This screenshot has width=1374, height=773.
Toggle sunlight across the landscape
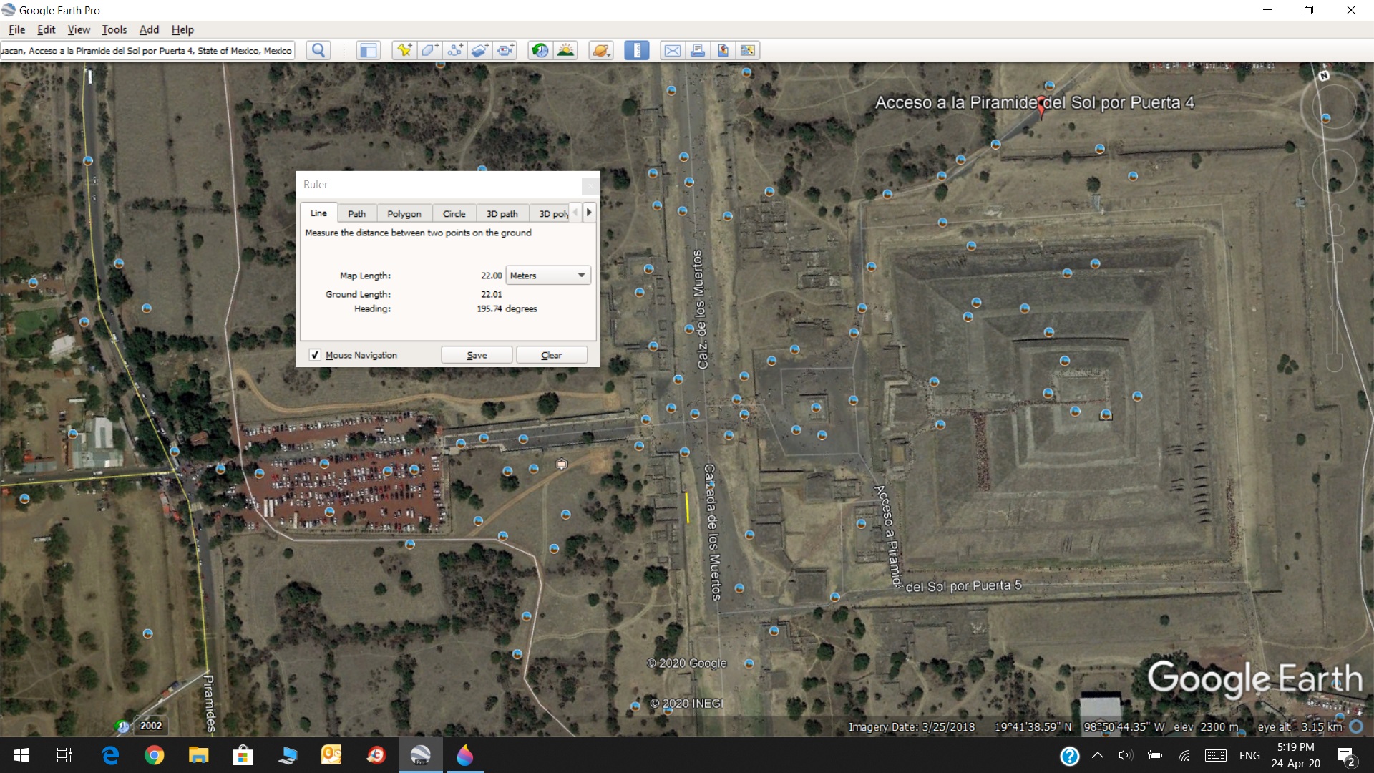(565, 50)
